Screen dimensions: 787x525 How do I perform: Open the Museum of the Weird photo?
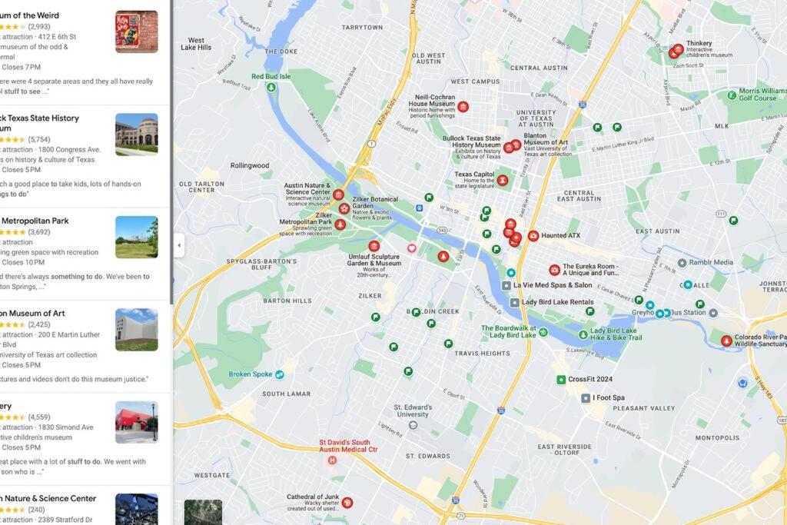(137, 32)
